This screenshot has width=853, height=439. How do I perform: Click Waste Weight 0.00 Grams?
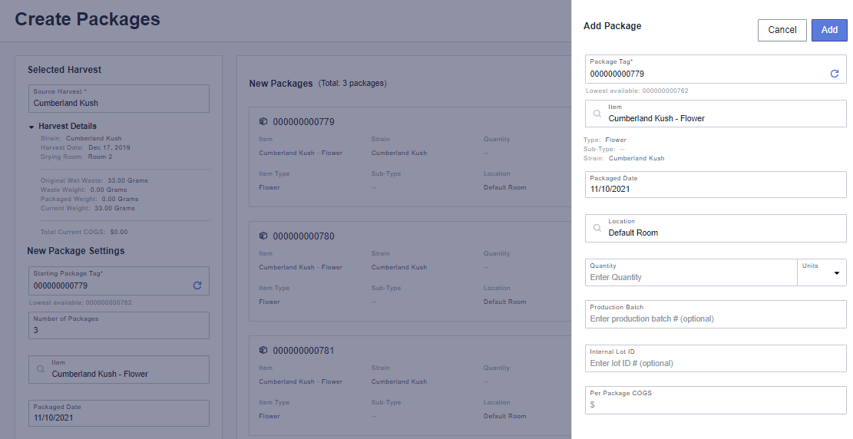pos(84,190)
